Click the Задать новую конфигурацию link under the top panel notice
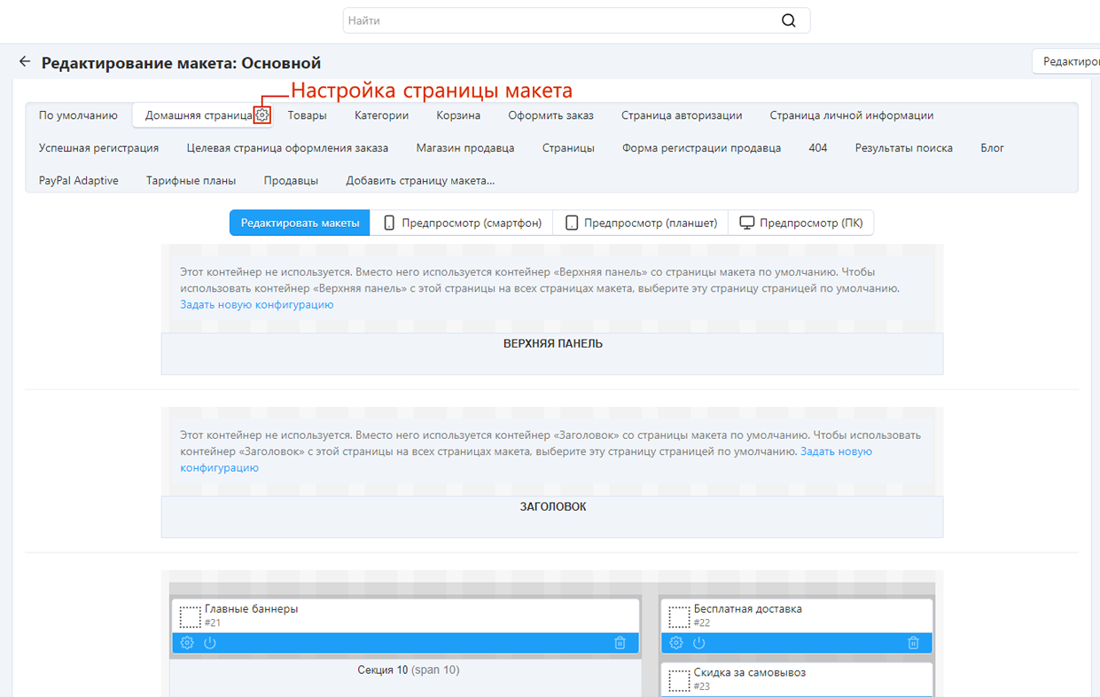The width and height of the screenshot is (1100, 697). (256, 304)
